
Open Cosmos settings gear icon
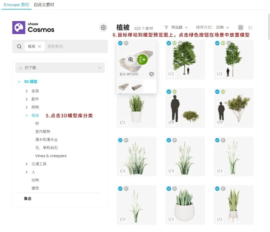tap(103, 28)
